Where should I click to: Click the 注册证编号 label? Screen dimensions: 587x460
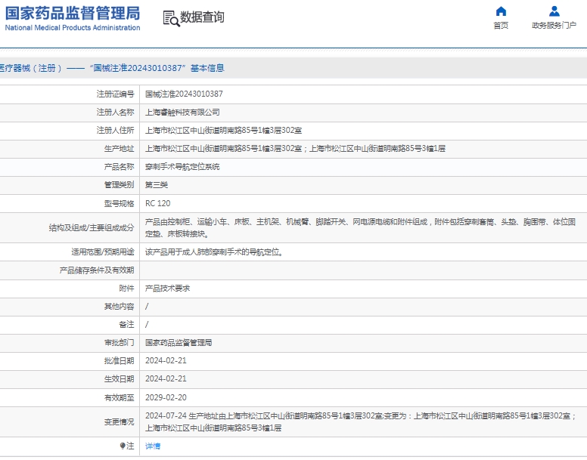[x=115, y=94]
